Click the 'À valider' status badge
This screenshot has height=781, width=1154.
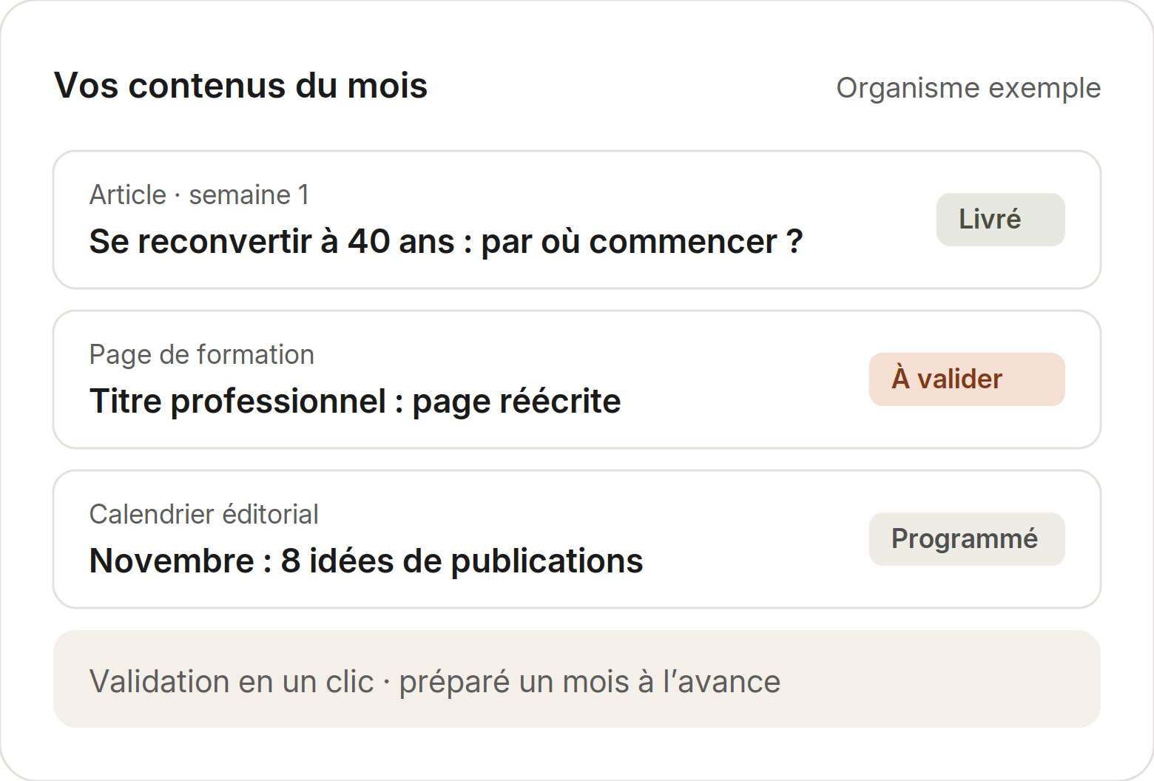(967, 379)
